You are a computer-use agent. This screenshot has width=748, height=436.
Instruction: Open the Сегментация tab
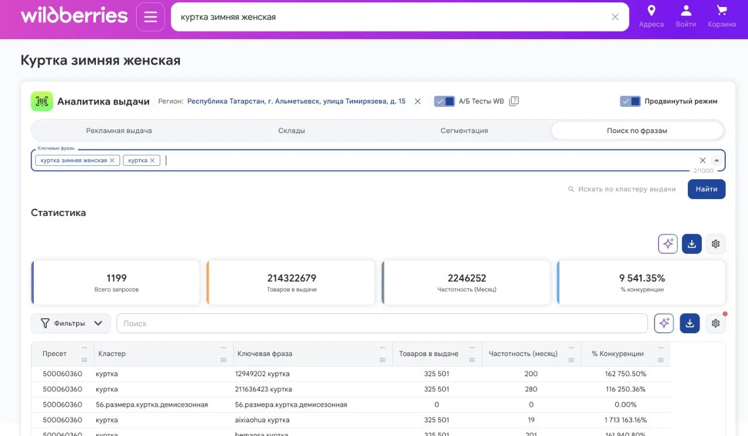coord(464,131)
